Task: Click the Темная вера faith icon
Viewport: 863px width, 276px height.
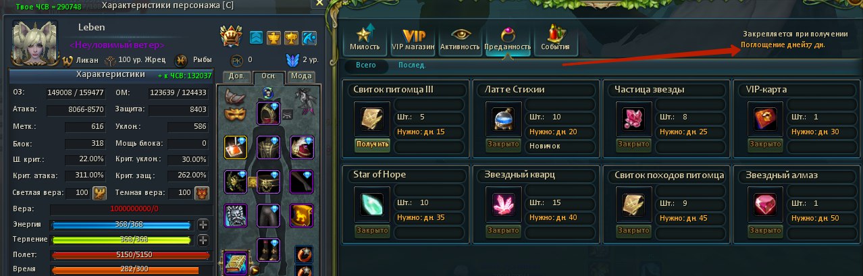Action: [x=201, y=194]
